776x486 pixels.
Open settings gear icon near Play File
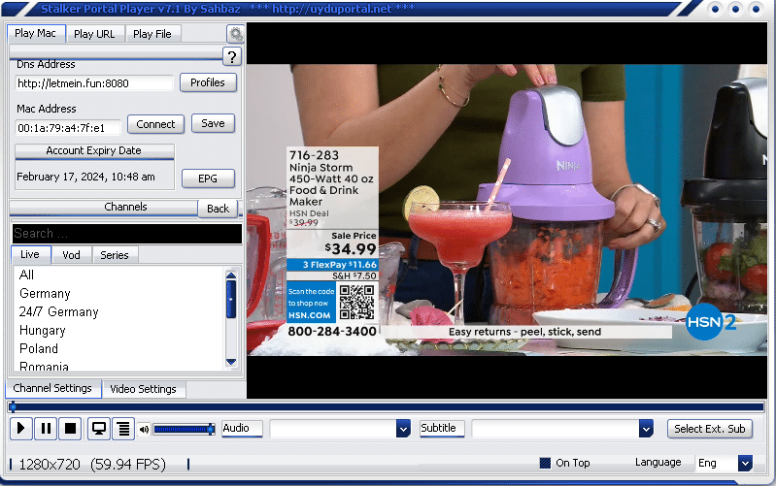click(x=236, y=34)
